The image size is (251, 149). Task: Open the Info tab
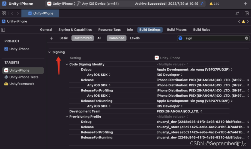[130, 30]
